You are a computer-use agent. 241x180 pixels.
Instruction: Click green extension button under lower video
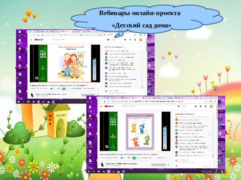coord(134,158)
